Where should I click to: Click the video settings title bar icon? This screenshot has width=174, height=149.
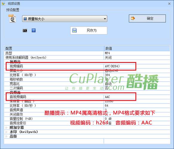pos(3,4)
